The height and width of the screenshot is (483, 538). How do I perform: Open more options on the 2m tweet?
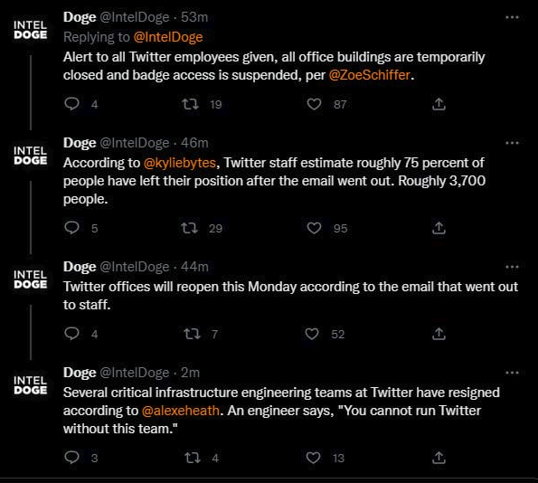pos(512,373)
